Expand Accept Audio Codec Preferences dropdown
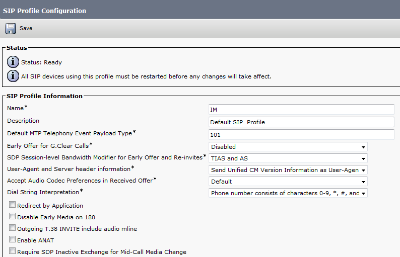400x257 pixels. click(288, 182)
